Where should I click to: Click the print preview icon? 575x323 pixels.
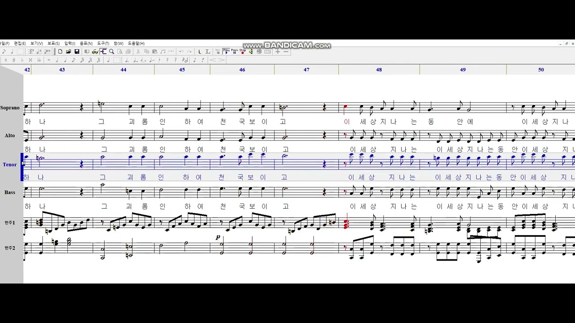point(120,52)
